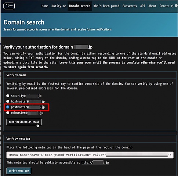Click the Verify by email heading
The height and width of the screenshot is (176, 178).
point(16,75)
